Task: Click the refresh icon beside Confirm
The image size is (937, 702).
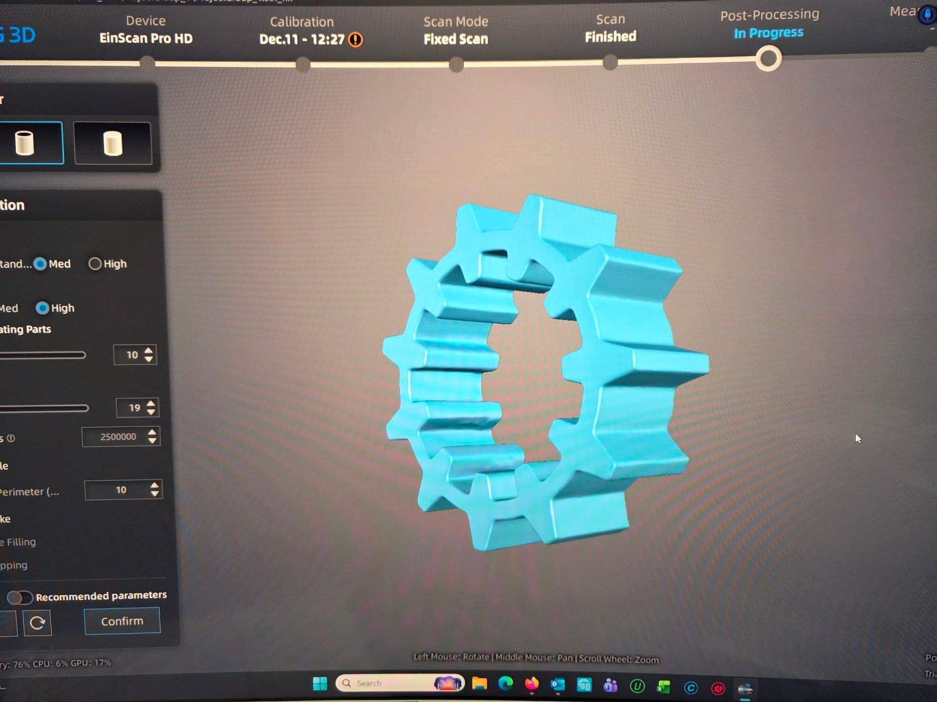Action: [x=38, y=622]
